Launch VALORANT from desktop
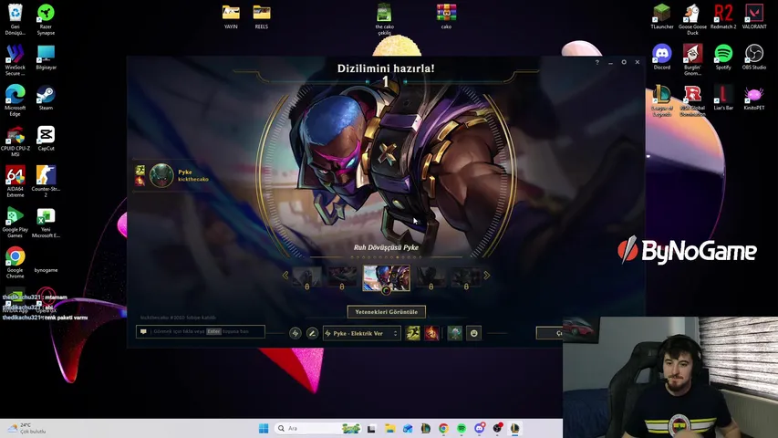The image size is (778, 438). [x=754, y=17]
